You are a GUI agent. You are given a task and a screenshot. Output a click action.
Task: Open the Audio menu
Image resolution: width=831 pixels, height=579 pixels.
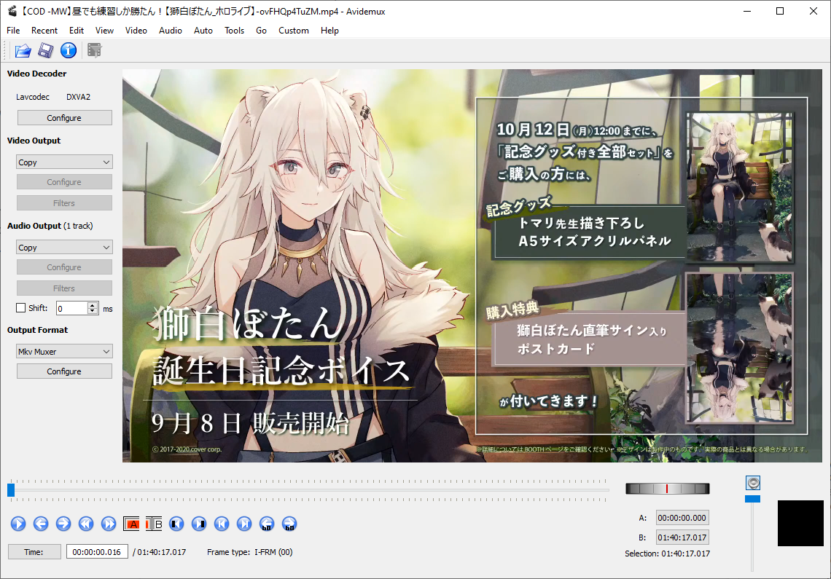pos(171,30)
